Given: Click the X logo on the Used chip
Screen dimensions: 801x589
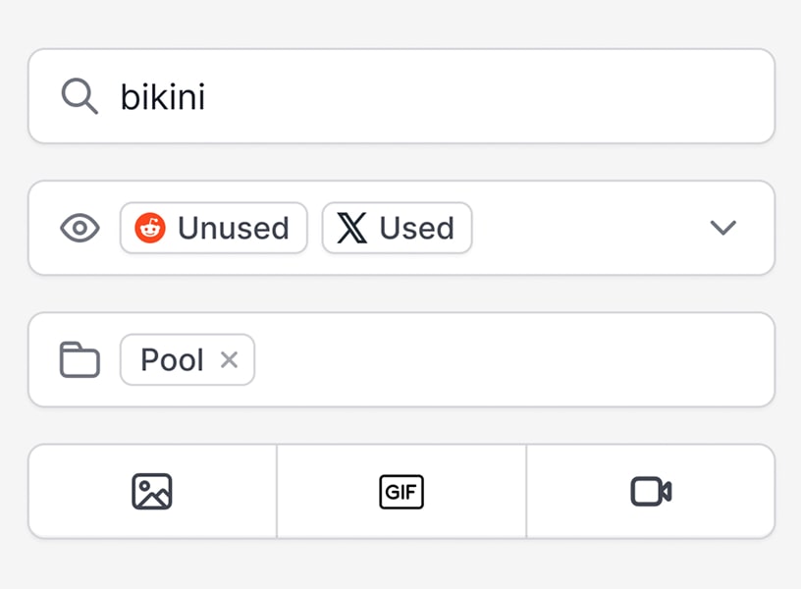Looking at the screenshot, I should tap(351, 228).
